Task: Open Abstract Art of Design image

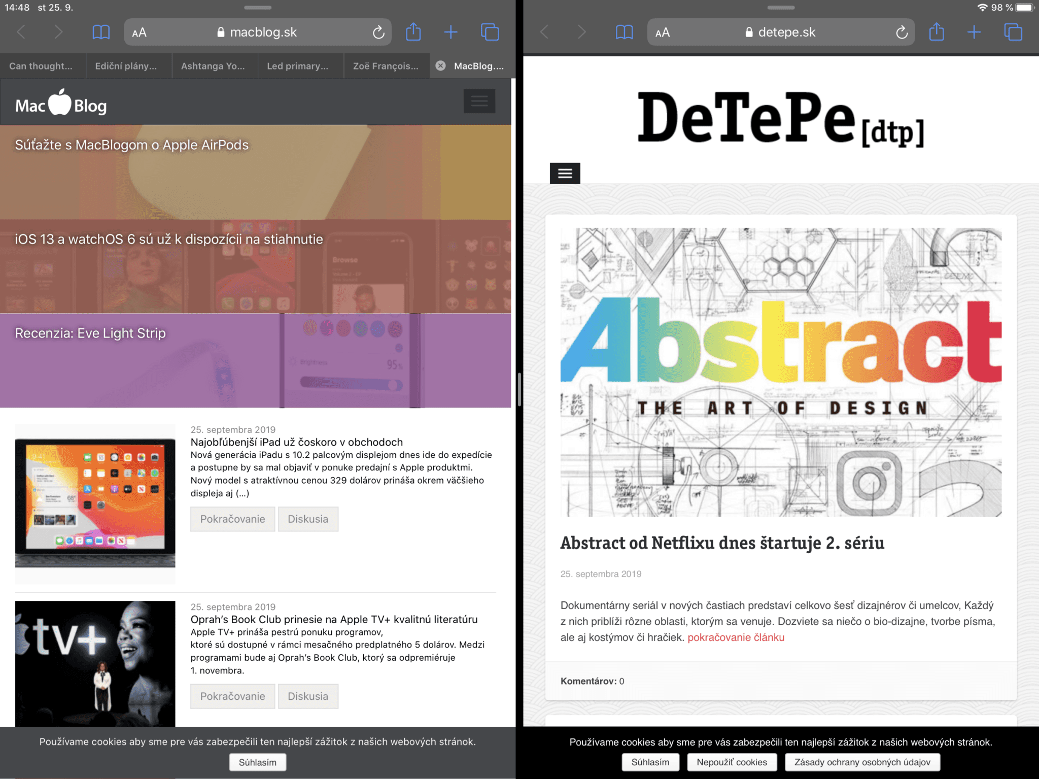Action: (781, 372)
